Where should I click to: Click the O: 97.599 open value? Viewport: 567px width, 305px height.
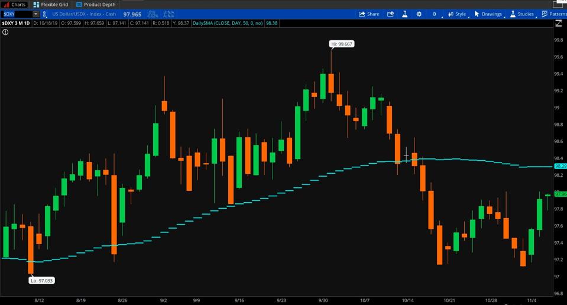coord(71,23)
